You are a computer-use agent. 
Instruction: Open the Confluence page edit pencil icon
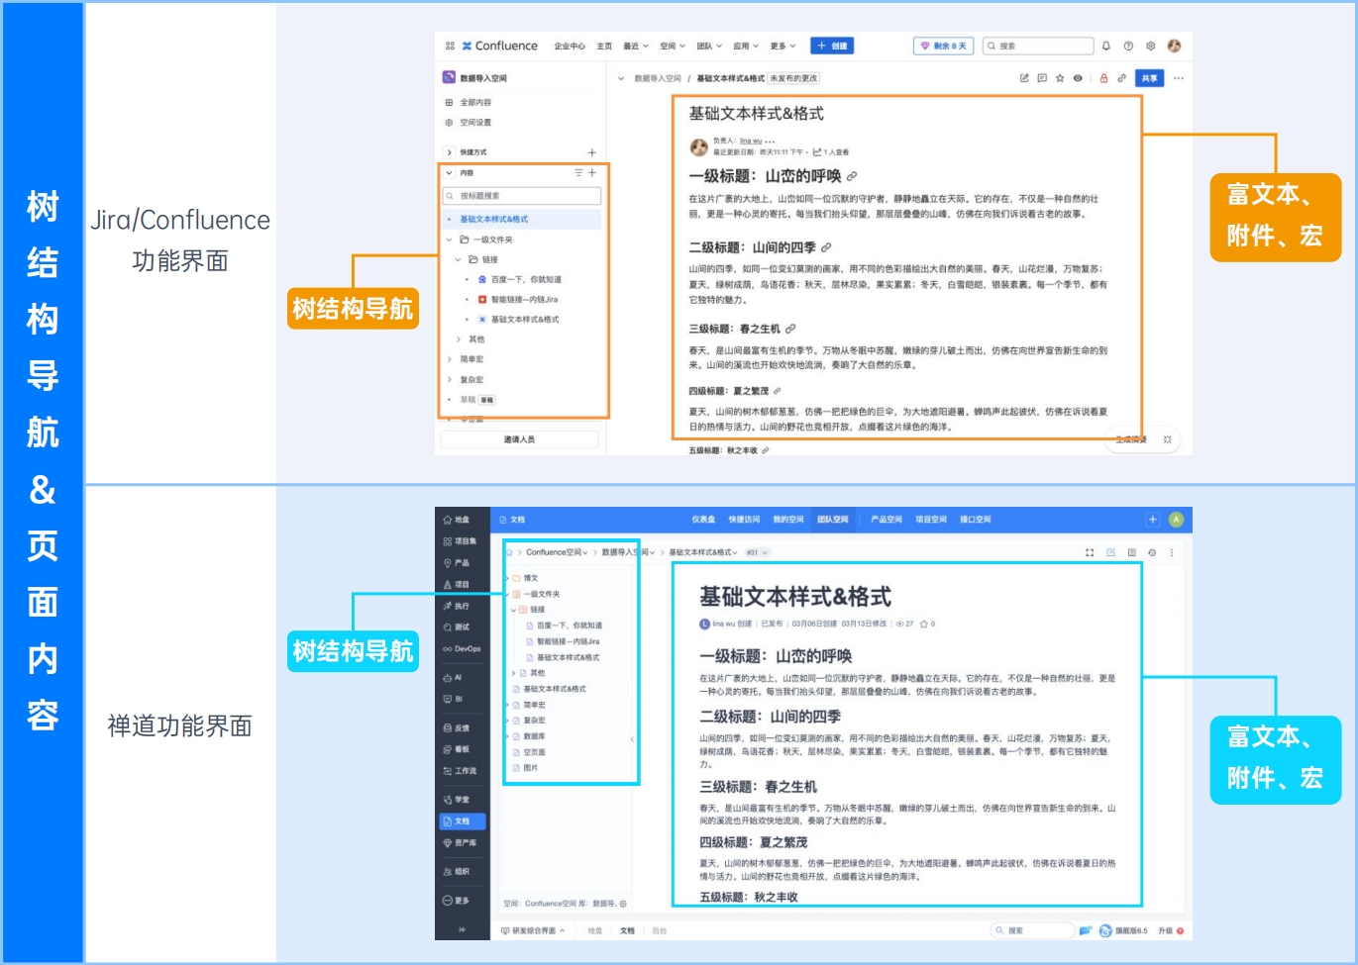(x=1024, y=78)
